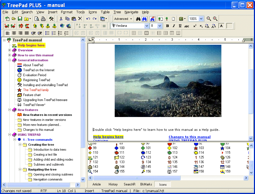This screenshot has width=255, height=194.
Task: Create a new file with the tree-and-page icon
Action: click(x=7, y=19)
